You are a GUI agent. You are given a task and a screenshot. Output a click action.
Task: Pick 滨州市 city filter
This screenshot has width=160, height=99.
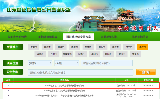(x=122, y=54)
